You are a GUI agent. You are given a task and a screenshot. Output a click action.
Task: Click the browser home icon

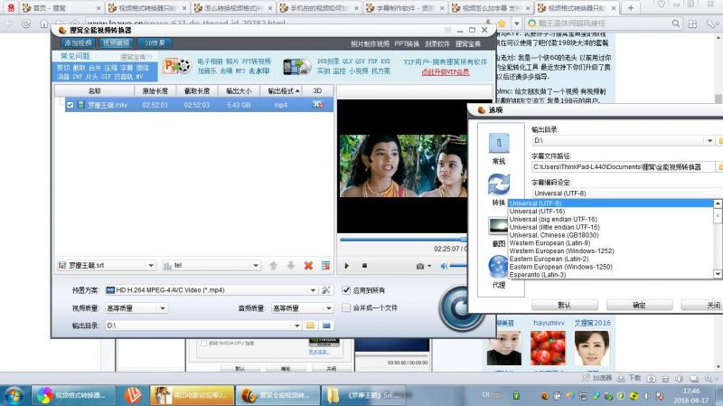(44, 24)
